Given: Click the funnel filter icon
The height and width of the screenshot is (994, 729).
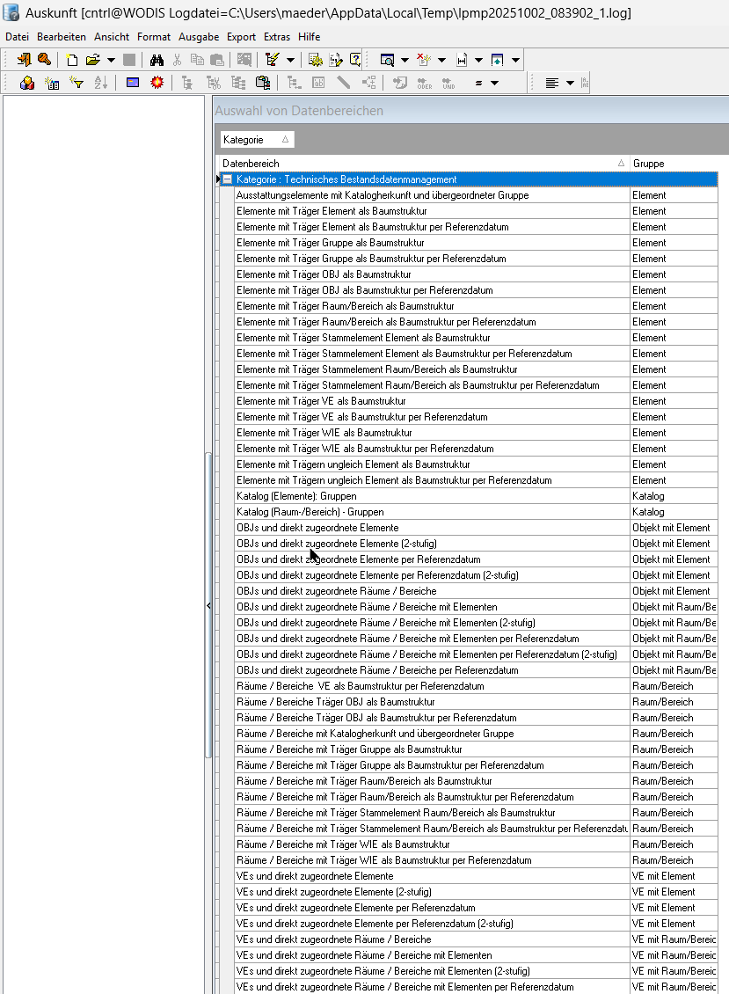Looking at the screenshot, I should (x=77, y=83).
